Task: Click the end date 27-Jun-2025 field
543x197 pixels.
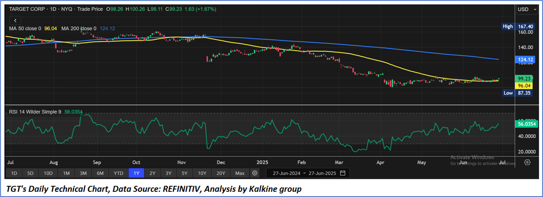Action: (322, 173)
